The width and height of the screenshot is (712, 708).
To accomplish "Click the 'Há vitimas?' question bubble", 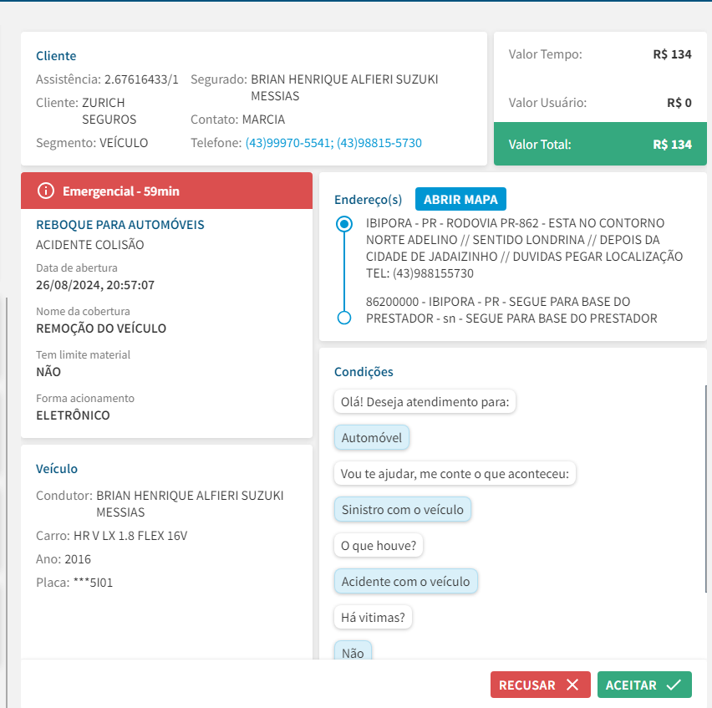I will 373,618.
